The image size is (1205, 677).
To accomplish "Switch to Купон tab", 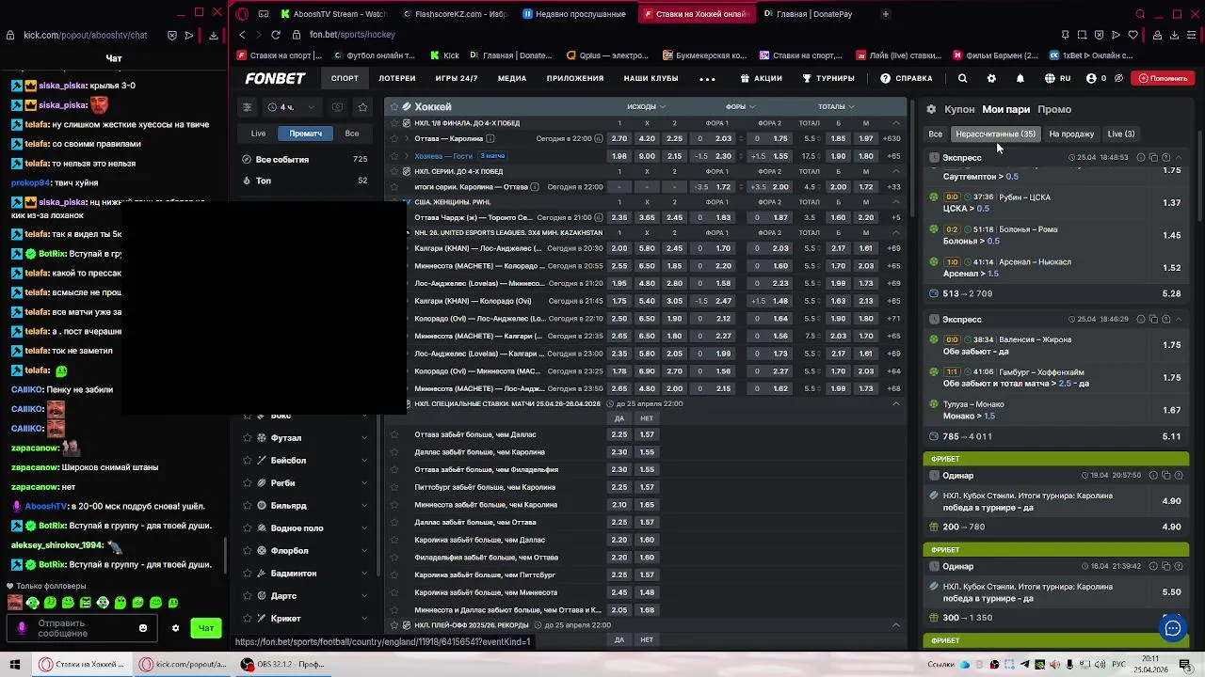I will tap(959, 110).
